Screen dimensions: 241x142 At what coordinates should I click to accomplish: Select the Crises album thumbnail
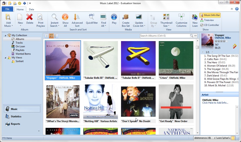coord(176,60)
